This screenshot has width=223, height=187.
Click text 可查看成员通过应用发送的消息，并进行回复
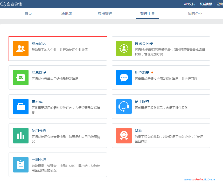click(x=166, y=79)
